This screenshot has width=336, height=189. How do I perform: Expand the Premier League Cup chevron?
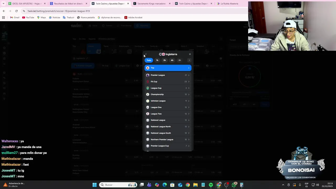[x=189, y=146]
